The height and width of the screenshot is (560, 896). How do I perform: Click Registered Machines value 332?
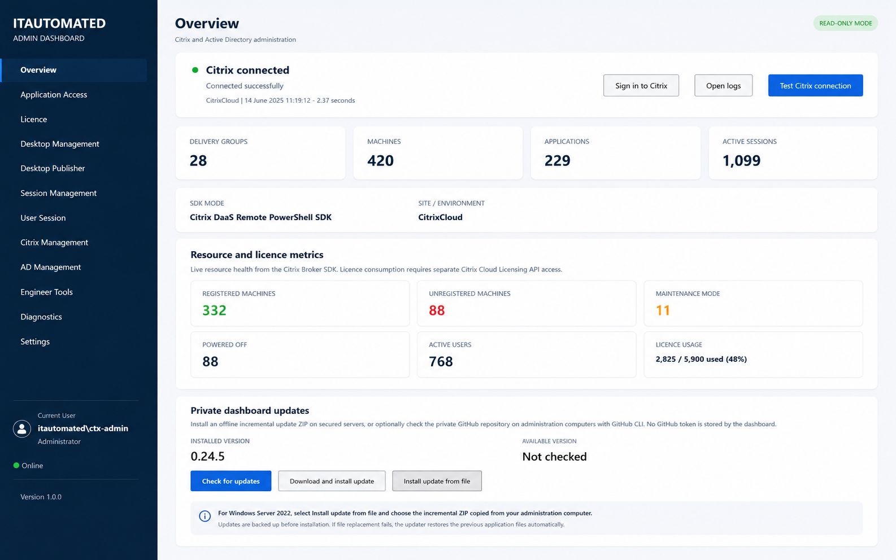(x=215, y=310)
